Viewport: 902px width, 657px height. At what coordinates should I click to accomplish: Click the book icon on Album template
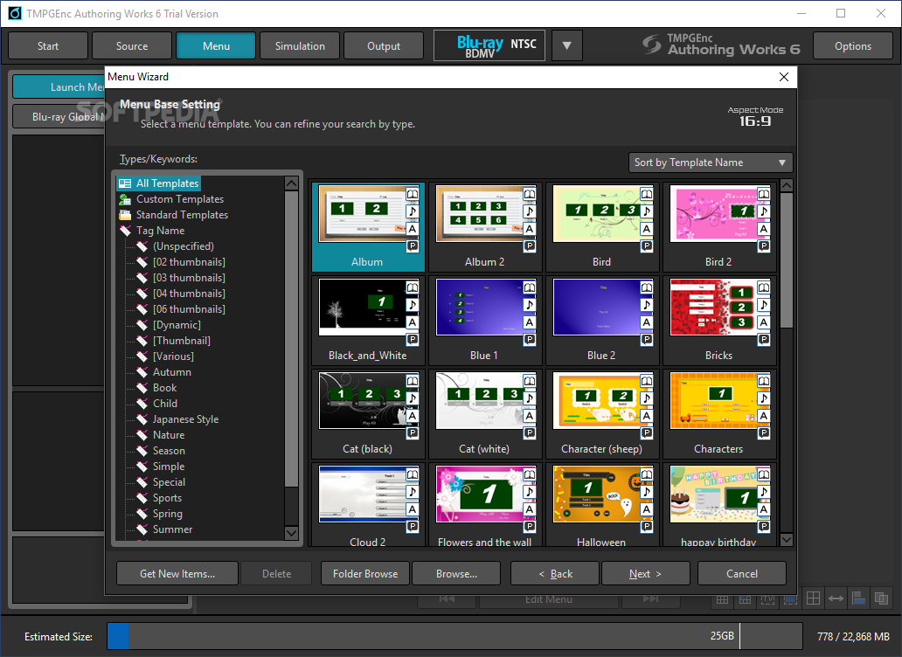tap(413, 194)
